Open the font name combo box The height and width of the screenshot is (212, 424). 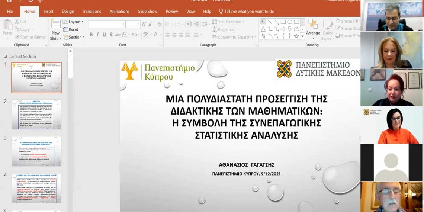pyautogui.click(x=106, y=24)
